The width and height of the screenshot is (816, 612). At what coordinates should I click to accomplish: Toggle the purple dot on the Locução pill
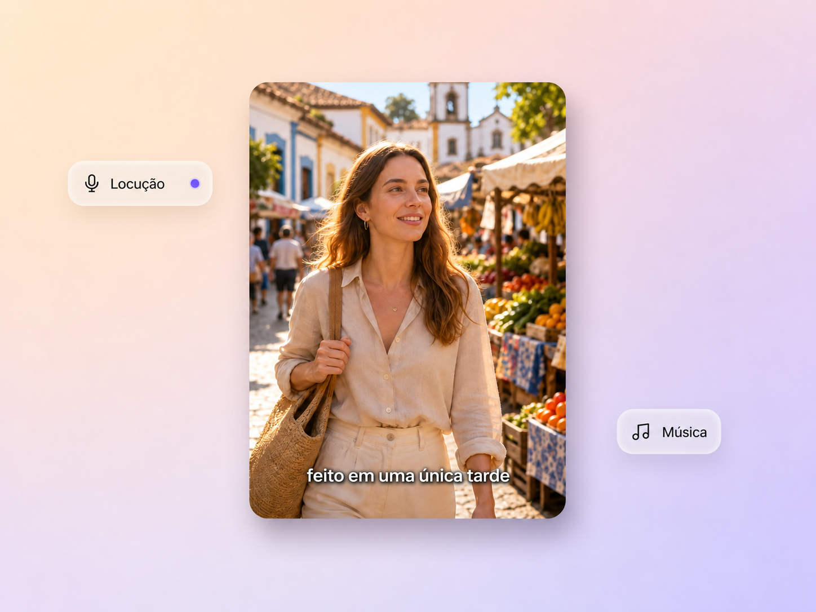pyautogui.click(x=195, y=184)
